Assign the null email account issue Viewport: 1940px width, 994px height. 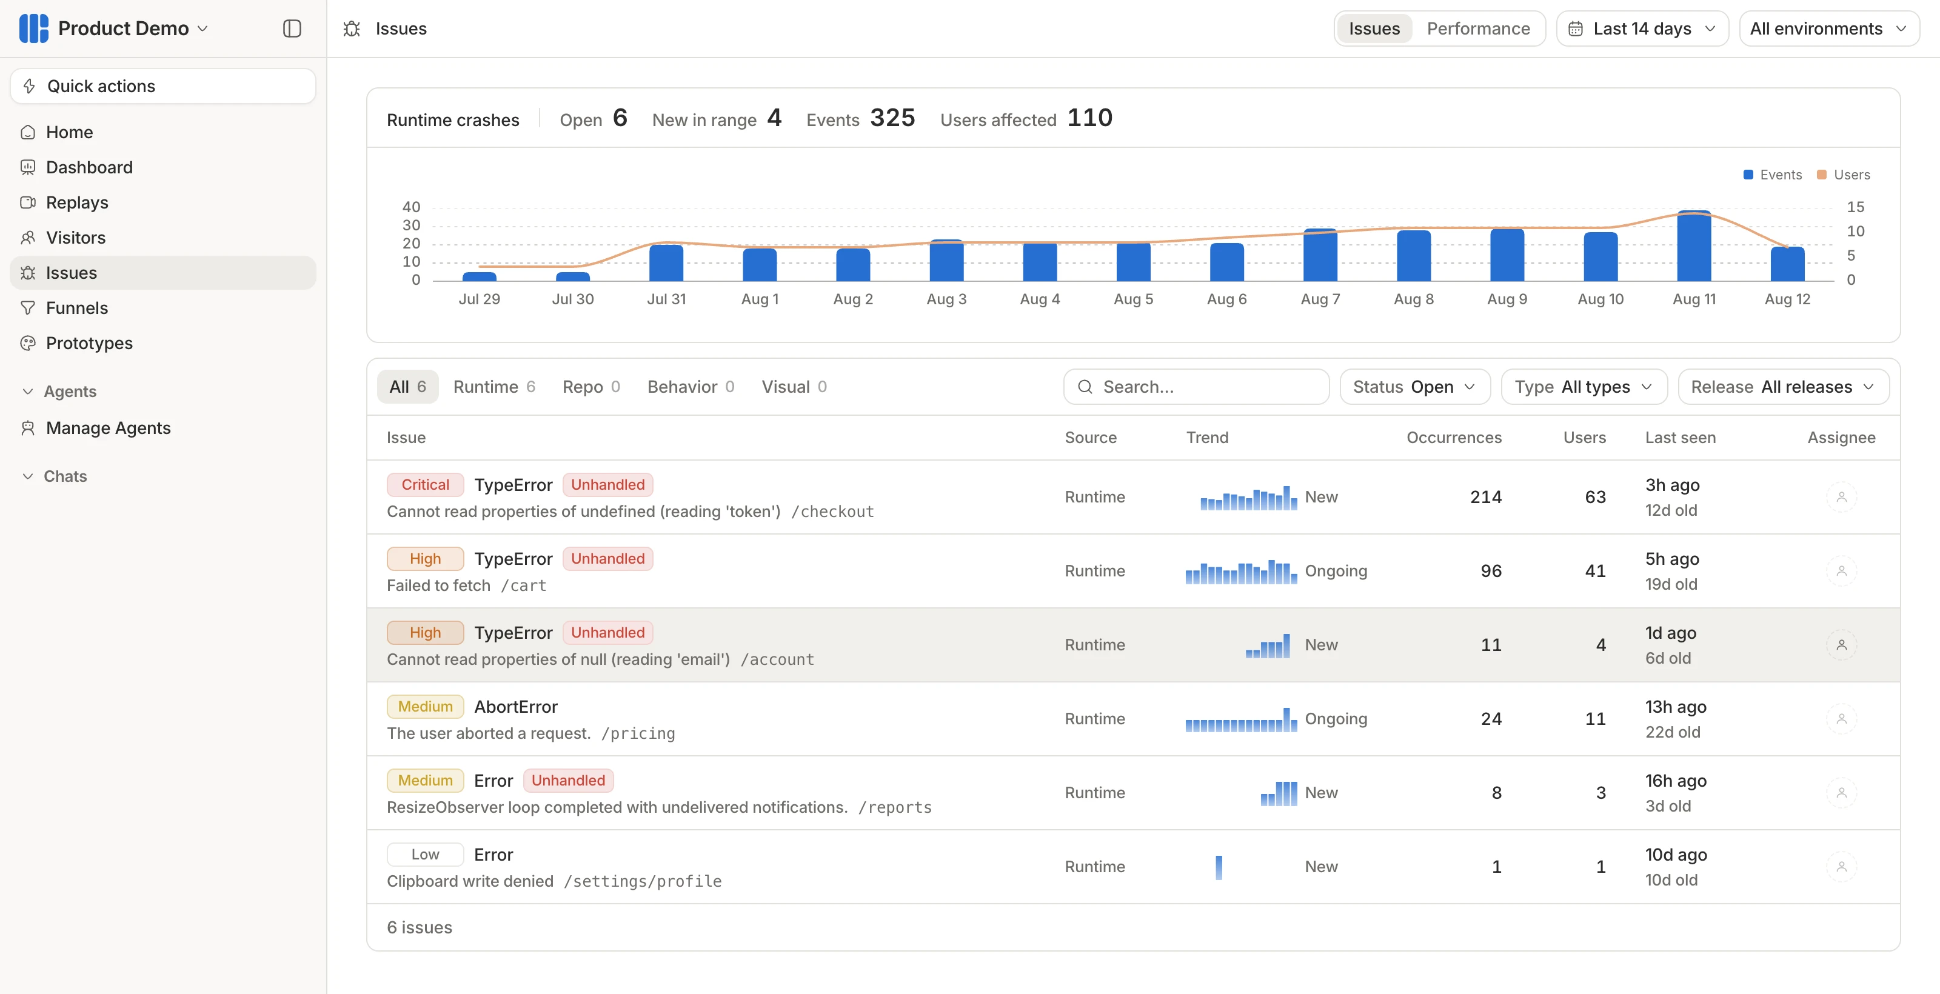tap(1841, 645)
